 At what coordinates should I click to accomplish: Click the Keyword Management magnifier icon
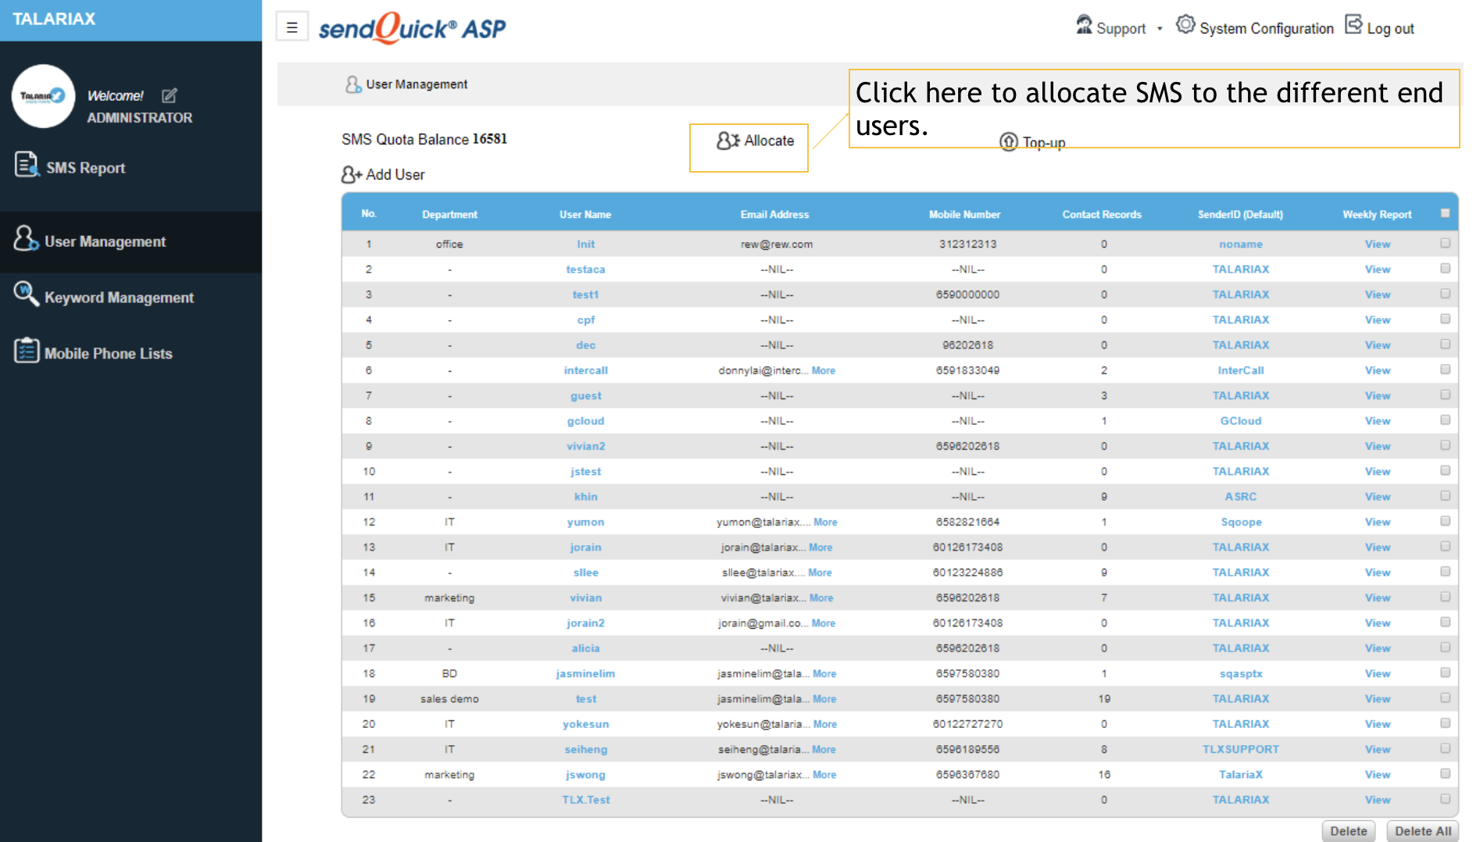tap(26, 294)
